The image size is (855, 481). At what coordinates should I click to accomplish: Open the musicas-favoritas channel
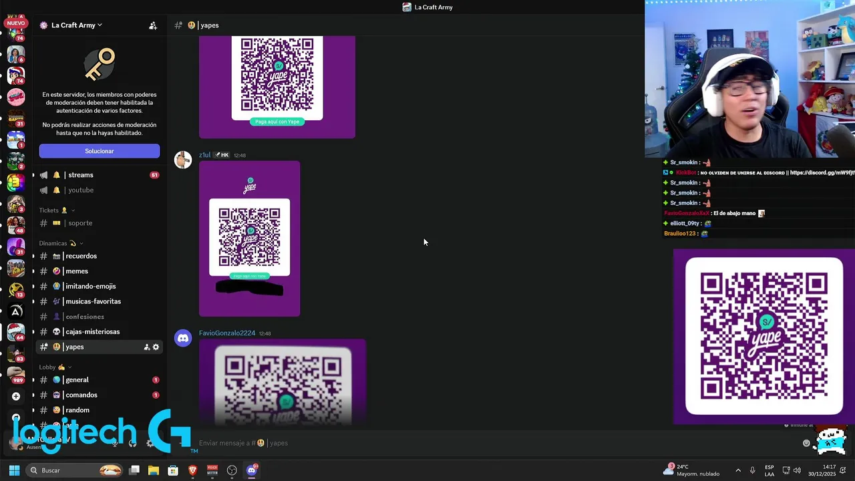click(98, 301)
